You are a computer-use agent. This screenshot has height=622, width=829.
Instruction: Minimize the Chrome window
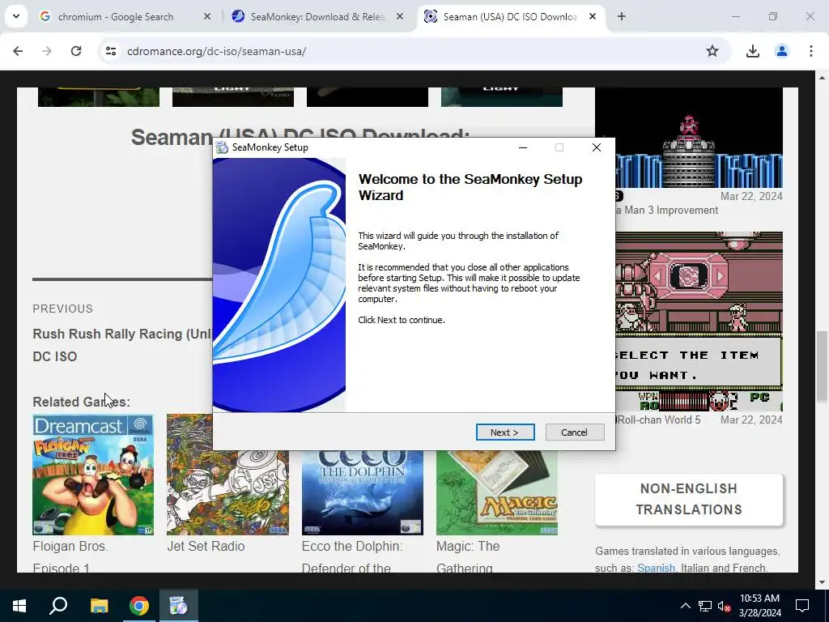click(x=735, y=16)
